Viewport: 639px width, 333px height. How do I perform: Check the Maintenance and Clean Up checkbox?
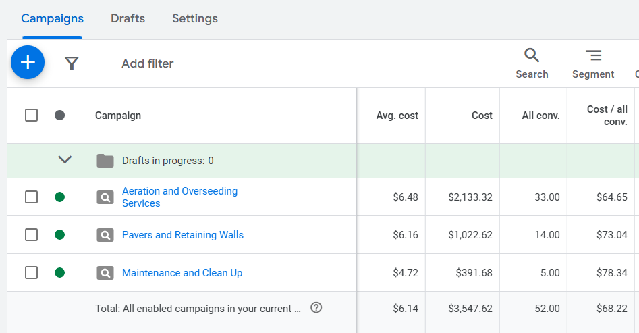click(x=31, y=273)
